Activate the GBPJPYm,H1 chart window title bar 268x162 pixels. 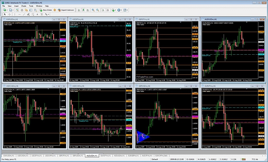[167, 19]
